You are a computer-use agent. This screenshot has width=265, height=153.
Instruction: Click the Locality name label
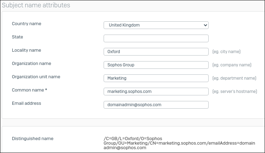tap(27, 50)
